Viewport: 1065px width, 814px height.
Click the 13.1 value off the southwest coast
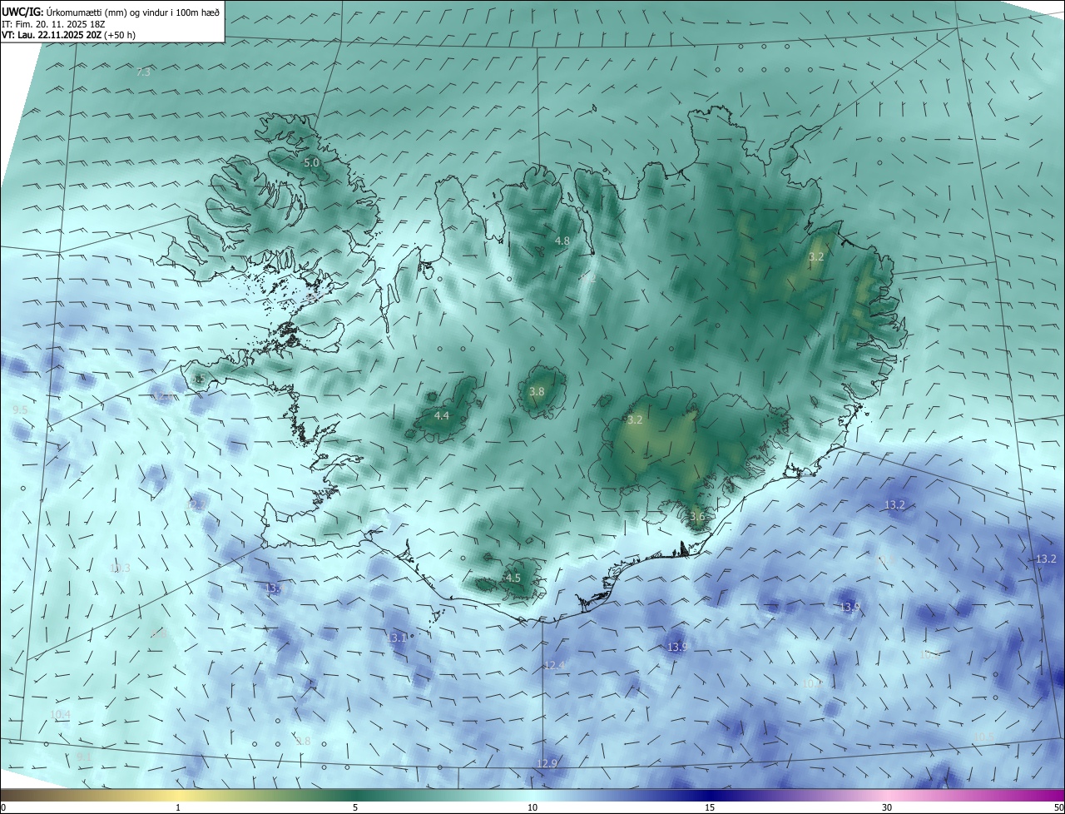398,638
